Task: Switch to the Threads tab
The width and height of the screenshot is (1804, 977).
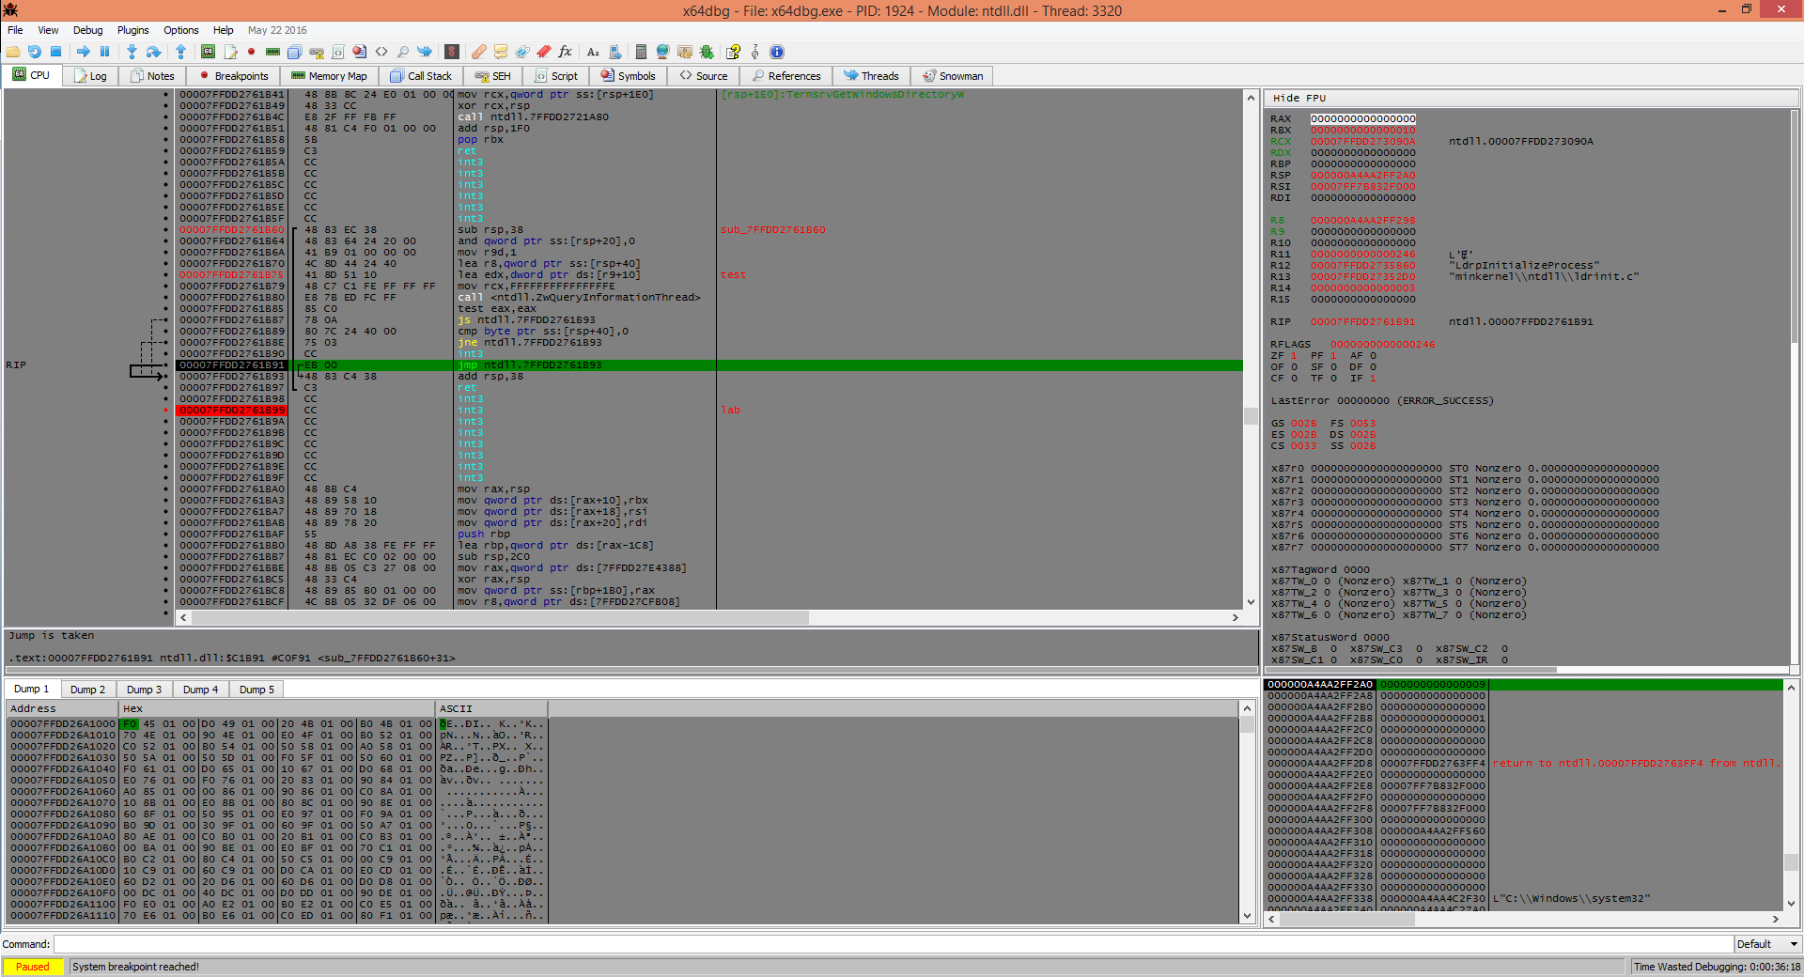Action: [872, 76]
